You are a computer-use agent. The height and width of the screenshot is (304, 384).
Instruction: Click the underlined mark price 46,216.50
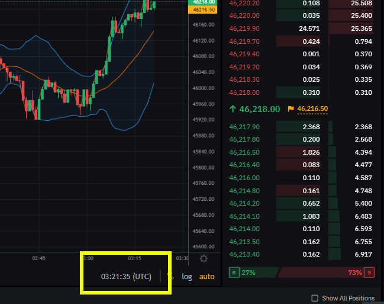tap(313, 109)
